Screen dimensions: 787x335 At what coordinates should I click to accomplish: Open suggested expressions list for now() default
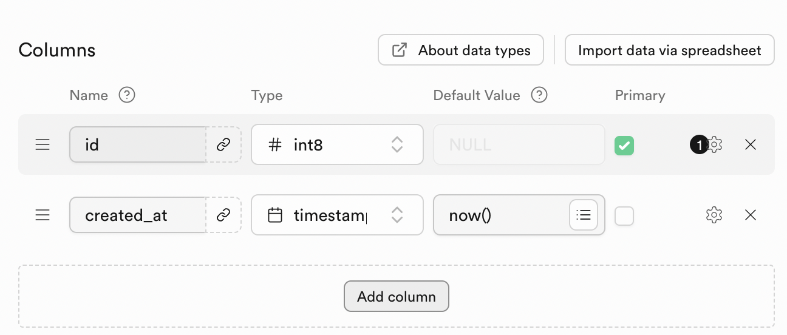[x=584, y=215]
